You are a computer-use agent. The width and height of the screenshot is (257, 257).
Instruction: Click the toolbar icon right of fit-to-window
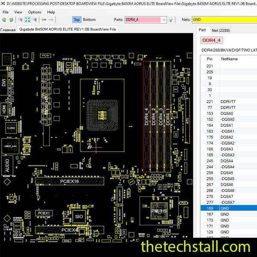pyautogui.click(x=35, y=20)
